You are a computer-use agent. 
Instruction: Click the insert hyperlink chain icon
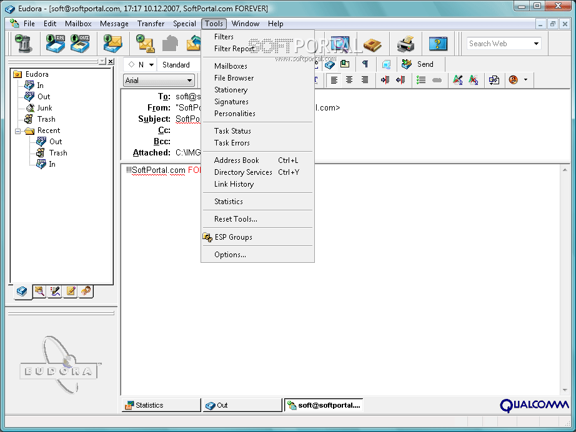(x=437, y=80)
